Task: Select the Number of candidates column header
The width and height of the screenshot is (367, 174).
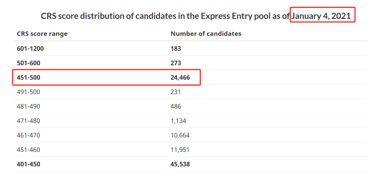Action: tap(206, 34)
